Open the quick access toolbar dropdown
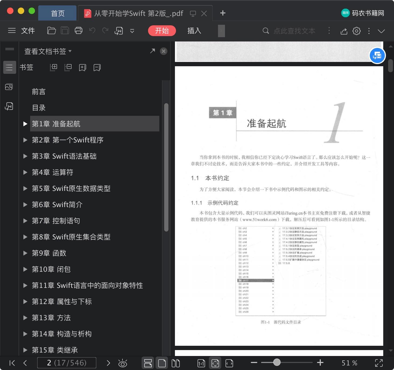The image size is (394, 370). point(132,31)
